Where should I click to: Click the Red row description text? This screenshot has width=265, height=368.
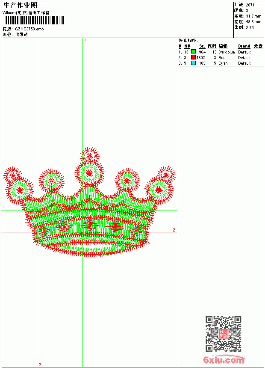click(222, 57)
